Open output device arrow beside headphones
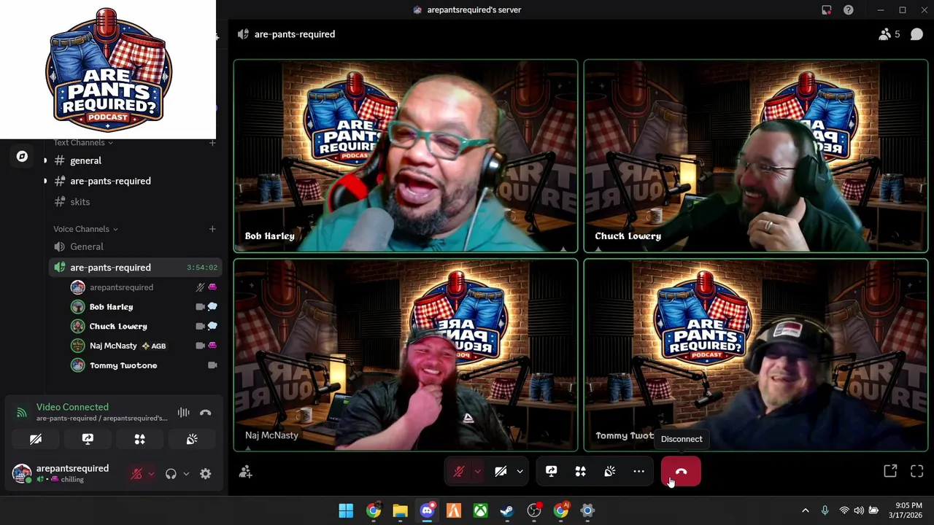934x525 pixels. [186, 474]
